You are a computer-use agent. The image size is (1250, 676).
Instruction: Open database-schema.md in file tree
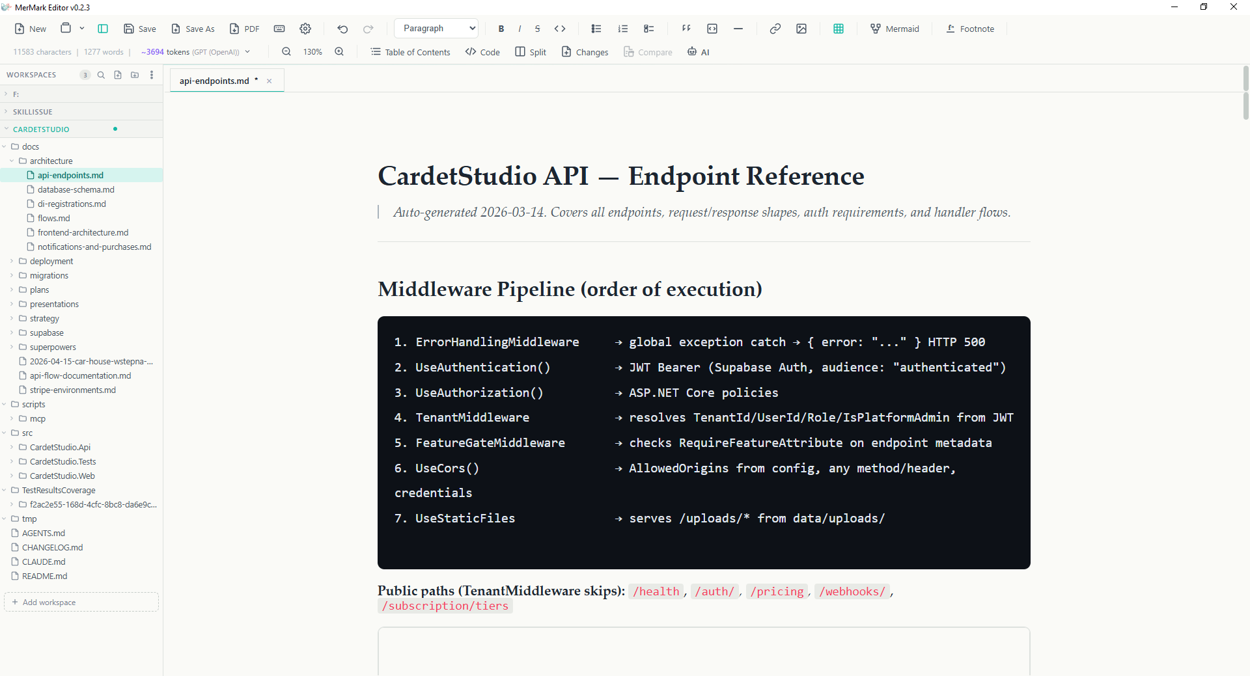76,189
